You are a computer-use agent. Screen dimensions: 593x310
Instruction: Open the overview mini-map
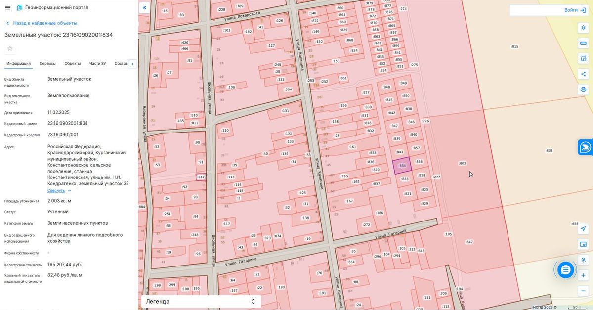click(x=583, y=244)
